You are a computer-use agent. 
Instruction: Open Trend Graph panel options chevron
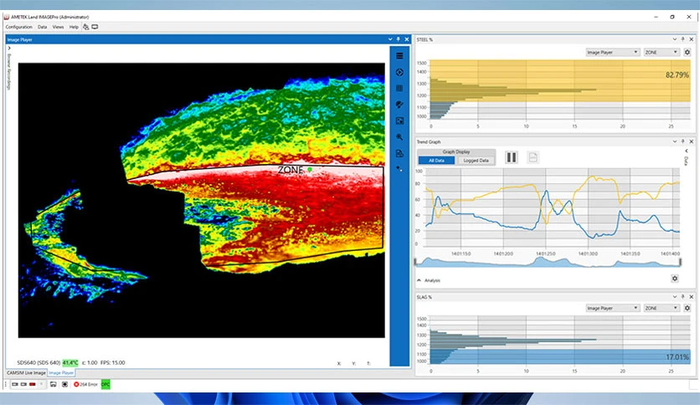click(674, 141)
